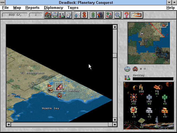Click the green dollar sign toolbar icon
Viewport: 177px width, 133px height.
point(93,15)
